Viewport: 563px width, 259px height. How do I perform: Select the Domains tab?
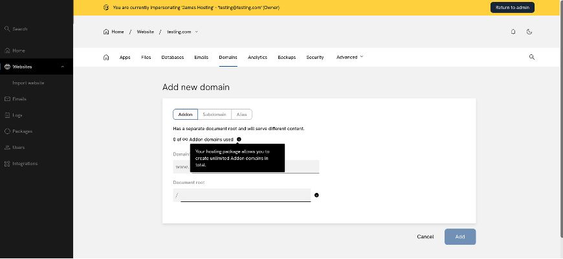(x=228, y=57)
